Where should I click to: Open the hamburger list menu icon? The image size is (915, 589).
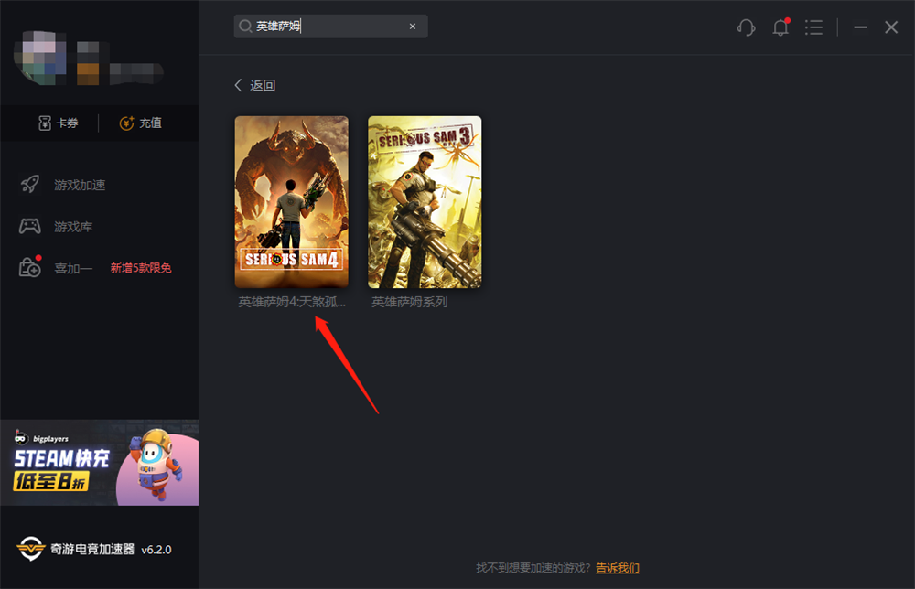813,27
